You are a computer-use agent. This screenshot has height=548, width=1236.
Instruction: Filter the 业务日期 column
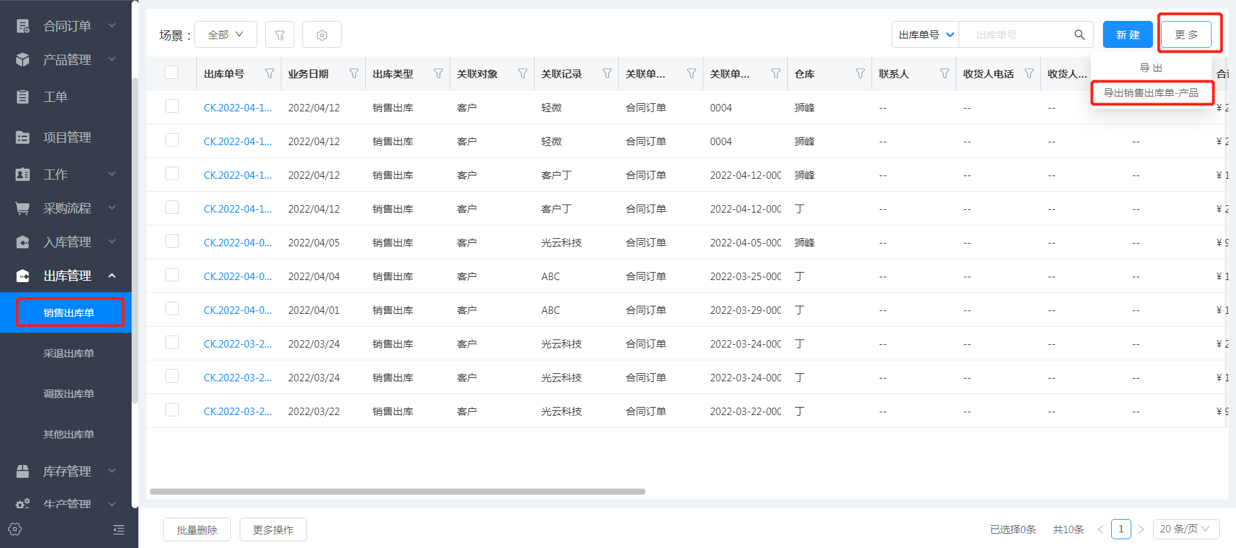pyautogui.click(x=354, y=74)
